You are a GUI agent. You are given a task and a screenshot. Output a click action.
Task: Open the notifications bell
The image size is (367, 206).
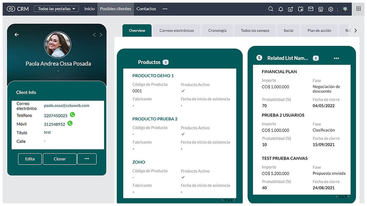click(281, 9)
